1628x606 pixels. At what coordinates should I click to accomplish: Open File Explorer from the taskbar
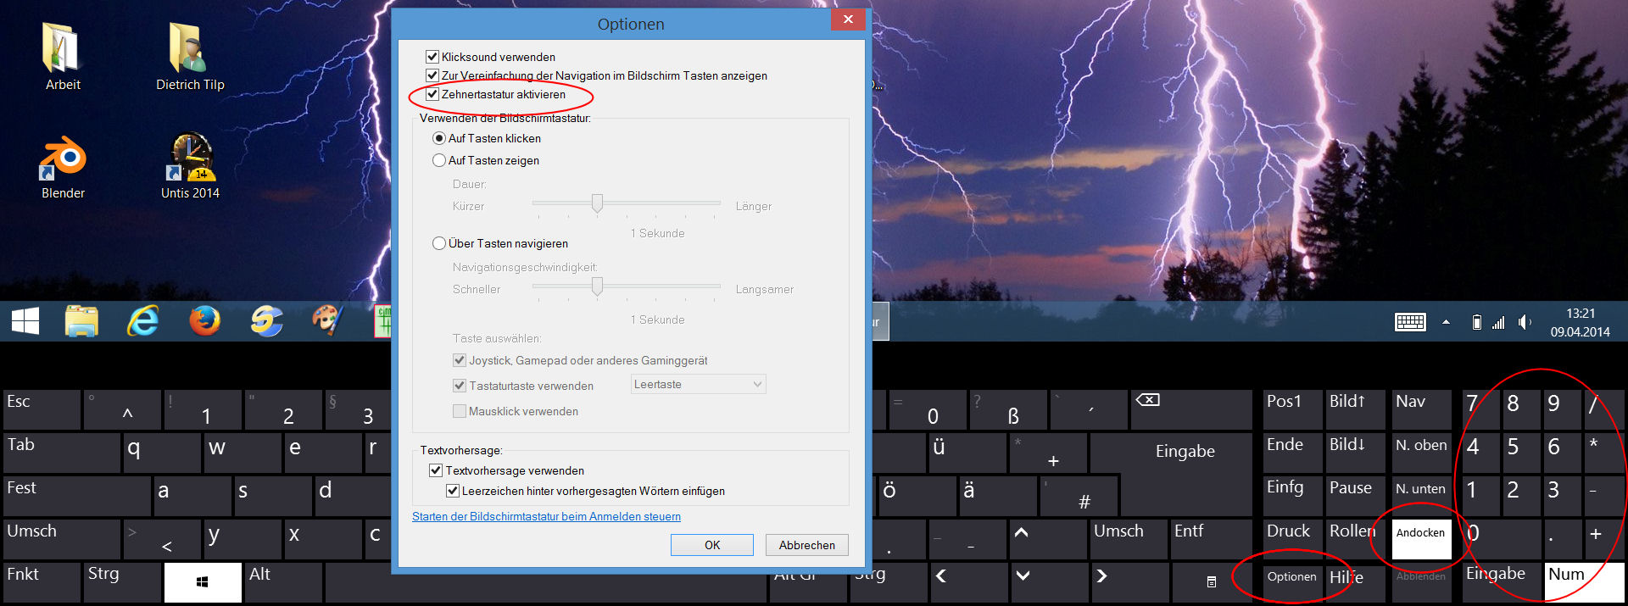[x=81, y=321]
